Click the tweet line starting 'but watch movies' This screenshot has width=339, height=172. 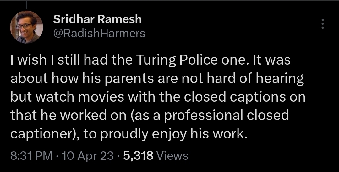(x=158, y=97)
